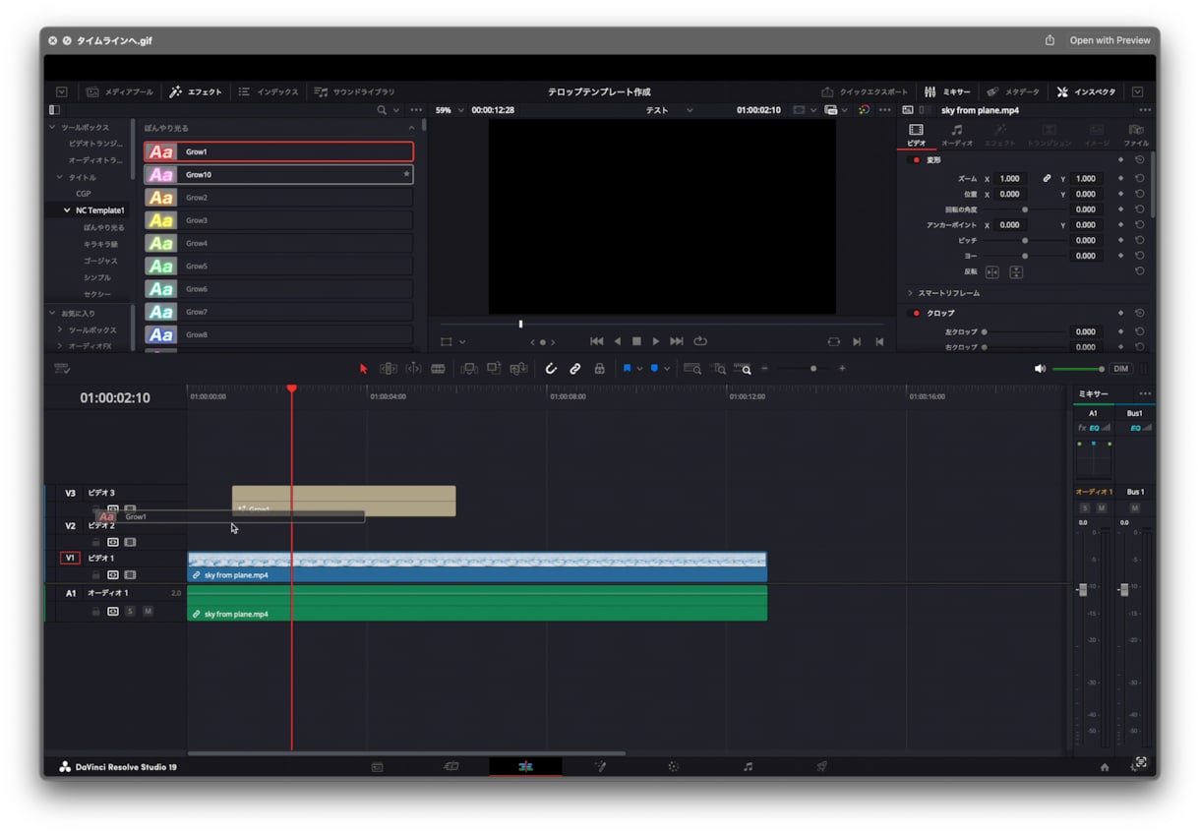Open the メタデータ panel
This screenshot has height=833, width=1200.
tap(1013, 91)
